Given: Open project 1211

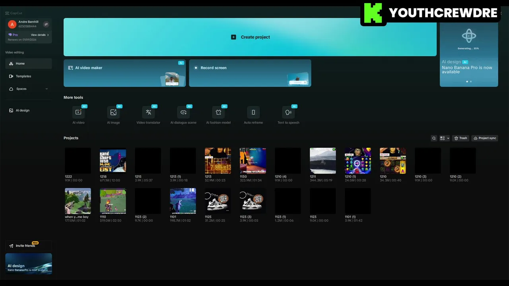Looking at the screenshot, I should point(322,160).
